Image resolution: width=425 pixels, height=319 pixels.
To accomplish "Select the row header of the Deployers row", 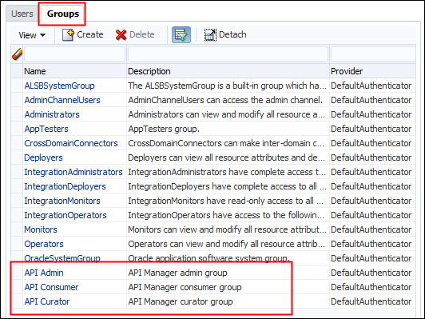I will tap(17, 158).
